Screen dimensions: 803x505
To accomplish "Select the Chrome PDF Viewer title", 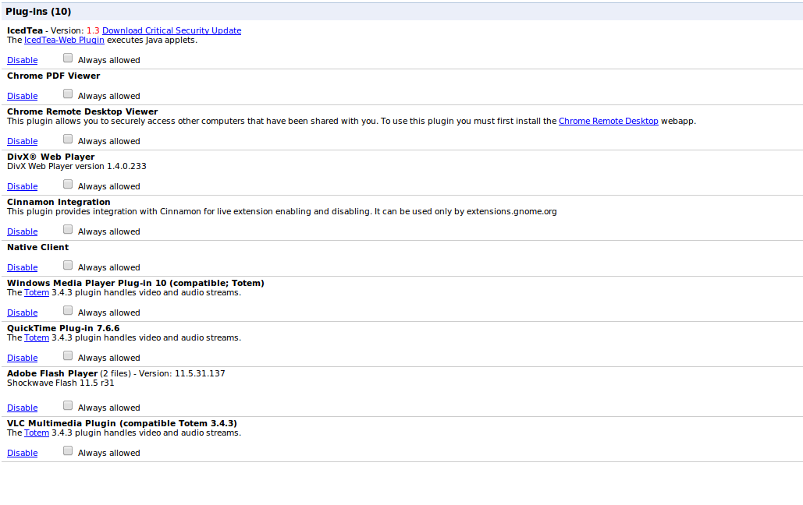I will click(x=53, y=76).
